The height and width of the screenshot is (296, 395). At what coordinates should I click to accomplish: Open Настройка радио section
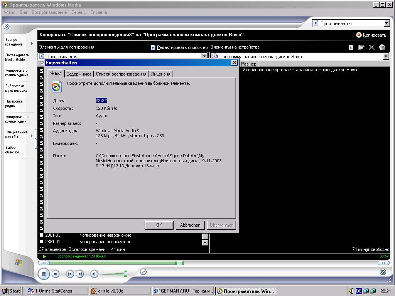14,103
